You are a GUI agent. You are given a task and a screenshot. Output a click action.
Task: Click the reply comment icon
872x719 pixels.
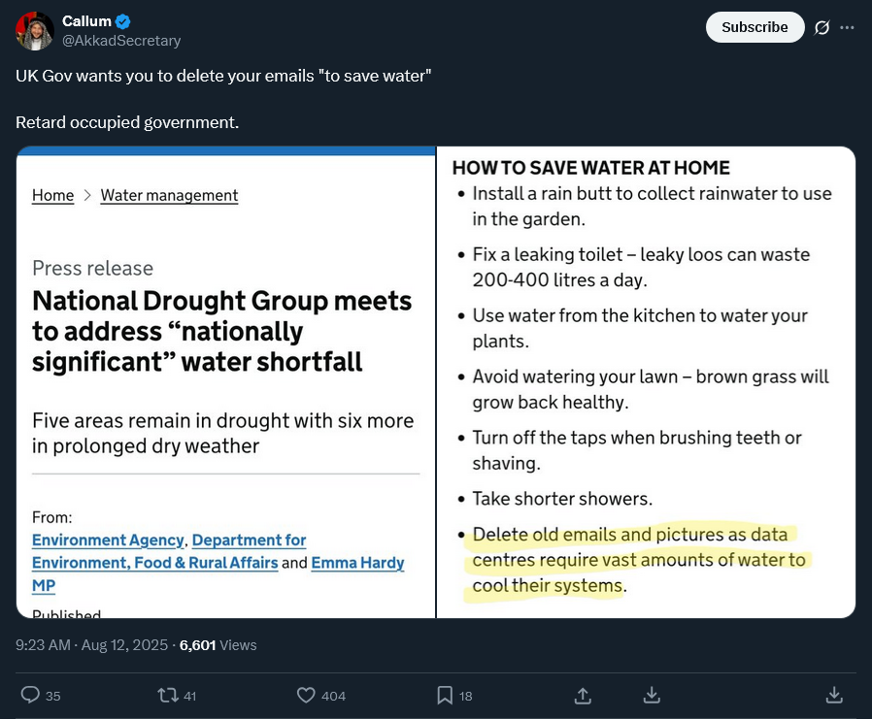click(30, 695)
